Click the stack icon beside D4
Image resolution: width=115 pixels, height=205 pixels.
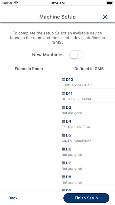click(63, 121)
